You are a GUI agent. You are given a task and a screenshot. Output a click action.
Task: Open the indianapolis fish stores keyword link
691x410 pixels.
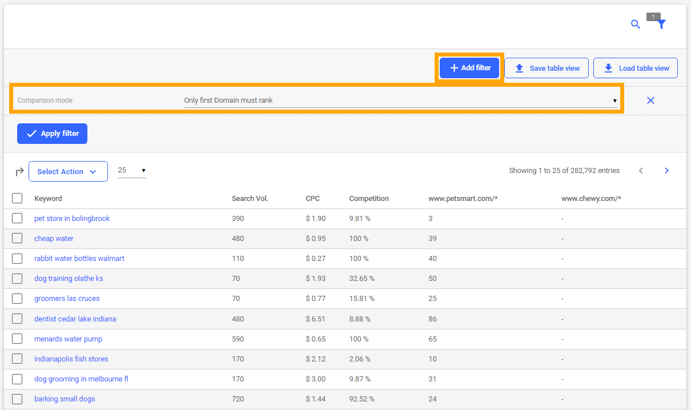click(71, 359)
